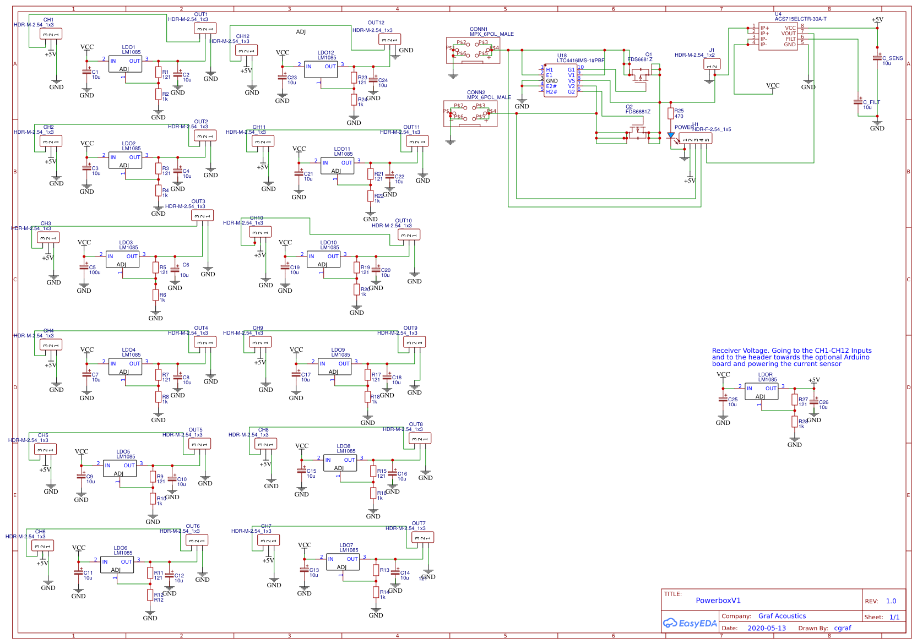
Task: Select the CONN1 MPX 6-pole connector
Action: (x=473, y=50)
